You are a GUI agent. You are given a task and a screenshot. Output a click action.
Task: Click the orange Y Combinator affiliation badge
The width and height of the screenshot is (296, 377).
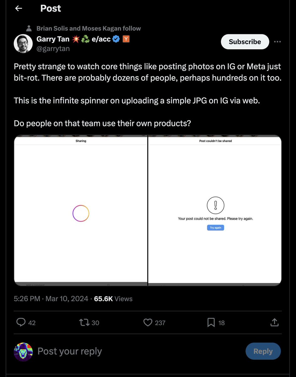pyautogui.click(x=126, y=39)
